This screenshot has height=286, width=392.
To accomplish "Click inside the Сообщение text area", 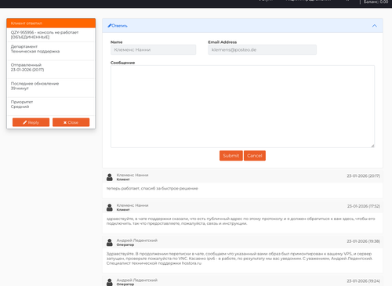I will click(242, 107).
